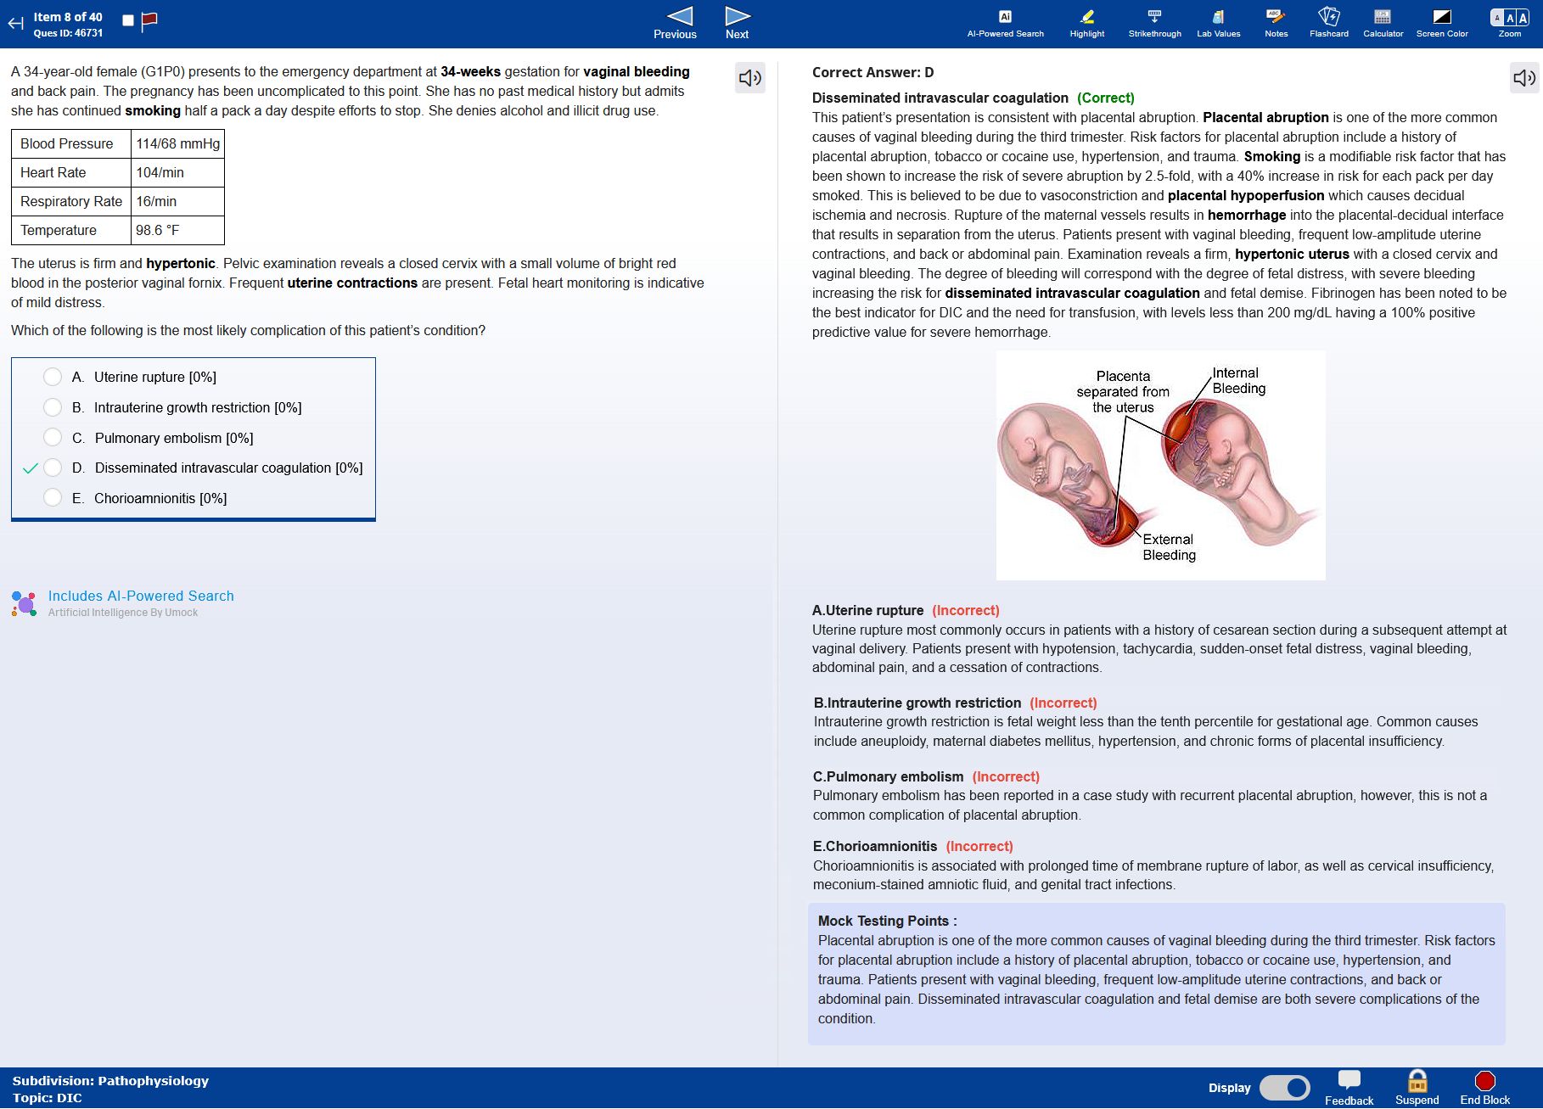Image resolution: width=1543 pixels, height=1109 pixels.
Task: Select answer A Uterine rupture
Action: coord(53,377)
